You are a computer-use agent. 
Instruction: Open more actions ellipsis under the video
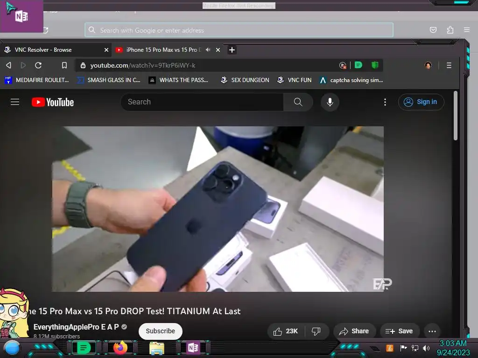point(432,331)
